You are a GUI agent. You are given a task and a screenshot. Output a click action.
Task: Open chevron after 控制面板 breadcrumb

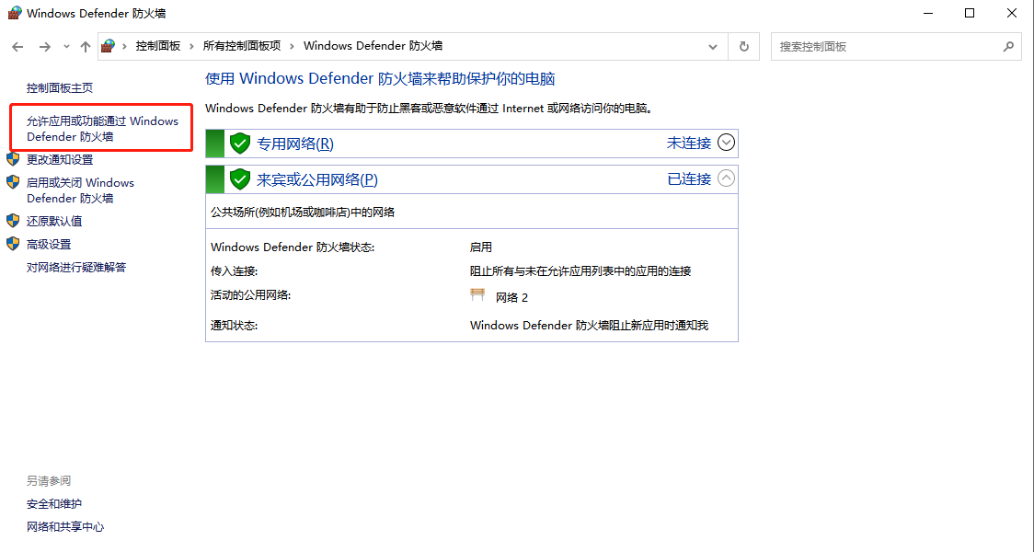click(x=192, y=46)
